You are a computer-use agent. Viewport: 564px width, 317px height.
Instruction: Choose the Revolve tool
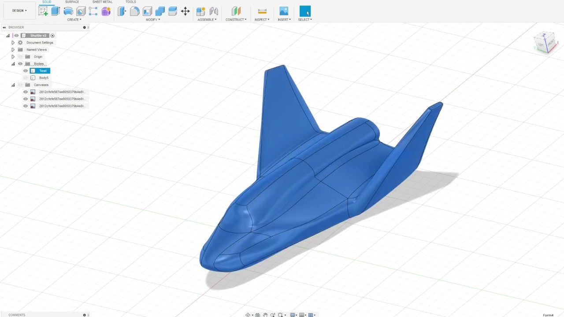[x=68, y=11]
